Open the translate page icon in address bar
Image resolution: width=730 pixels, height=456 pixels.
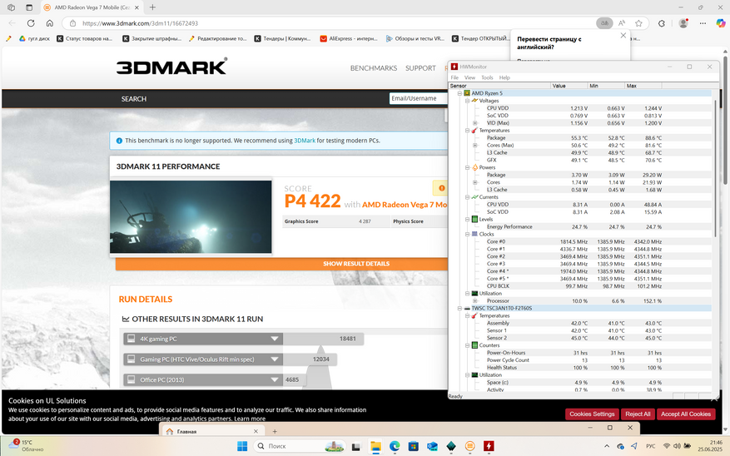click(x=604, y=23)
